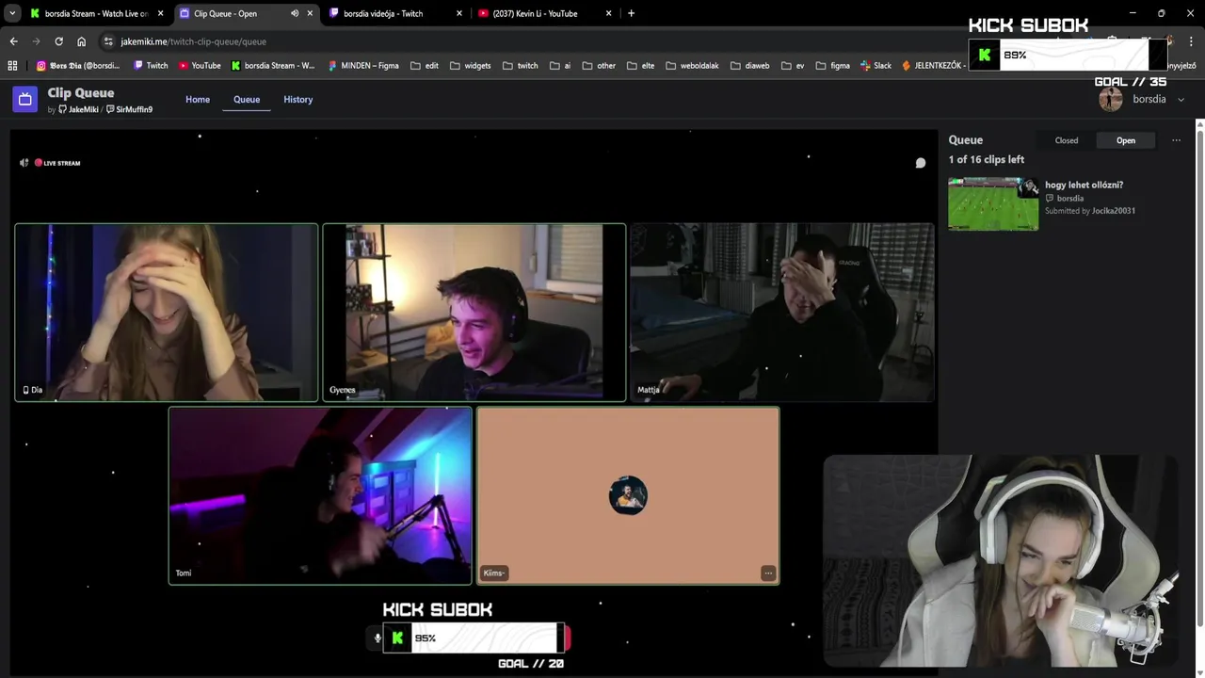
Task: Click the red LIVE STREAM indicator
Action: point(57,163)
